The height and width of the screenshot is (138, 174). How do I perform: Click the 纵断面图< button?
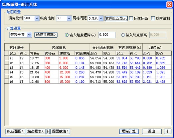pos(15,131)
